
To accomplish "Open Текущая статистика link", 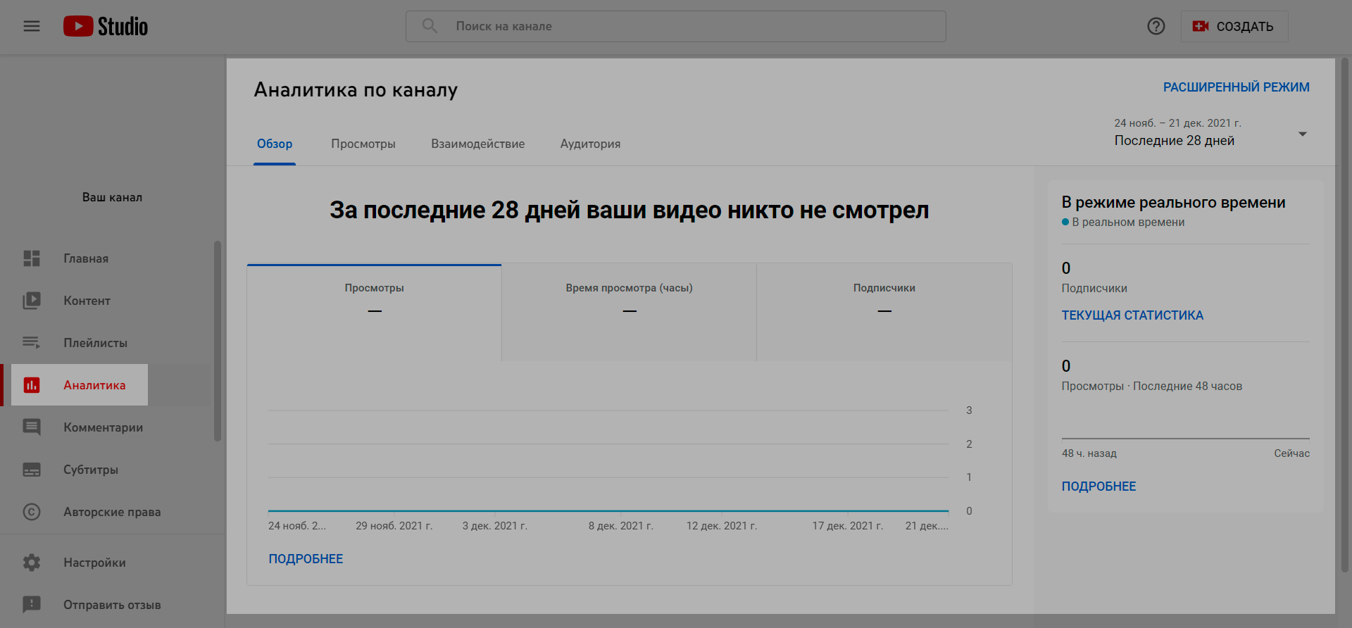I will tap(1132, 315).
